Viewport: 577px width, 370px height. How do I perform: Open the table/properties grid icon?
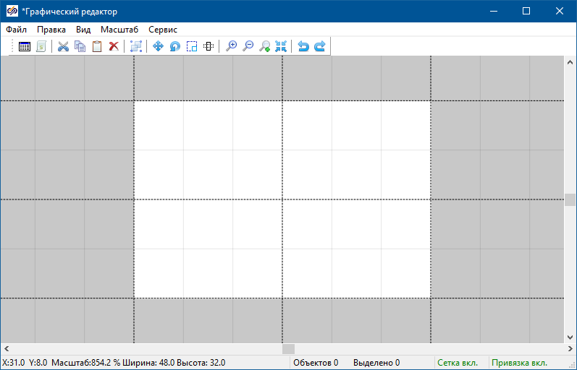25,46
